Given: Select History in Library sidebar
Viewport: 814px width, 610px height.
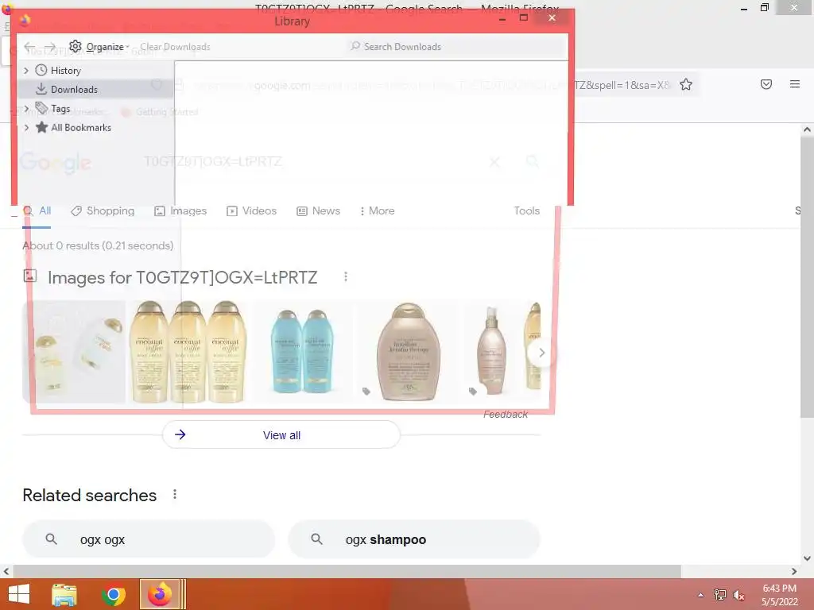Looking at the screenshot, I should click(x=65, y=71).
